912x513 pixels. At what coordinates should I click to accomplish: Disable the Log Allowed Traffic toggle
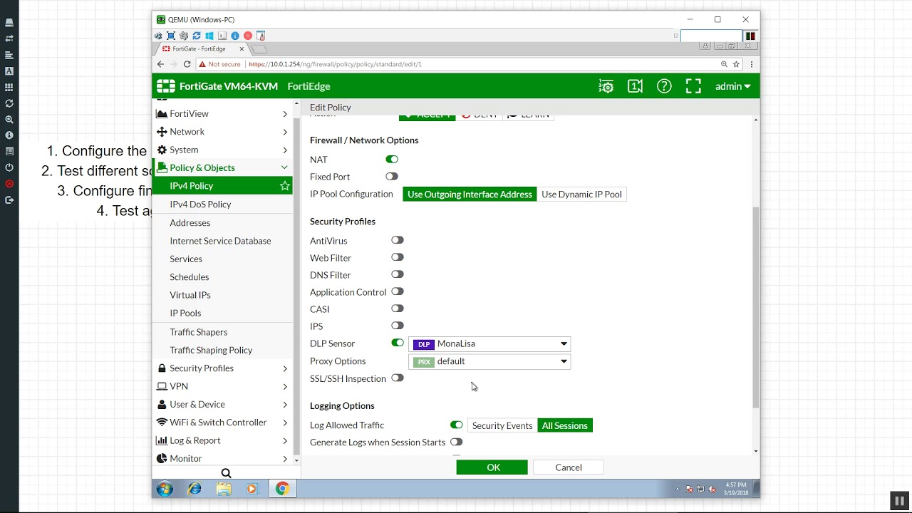coord(457,425)
